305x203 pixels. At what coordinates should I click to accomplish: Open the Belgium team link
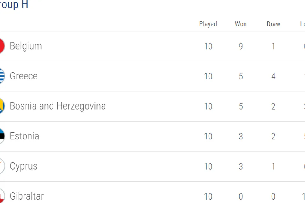pos(26,46)
